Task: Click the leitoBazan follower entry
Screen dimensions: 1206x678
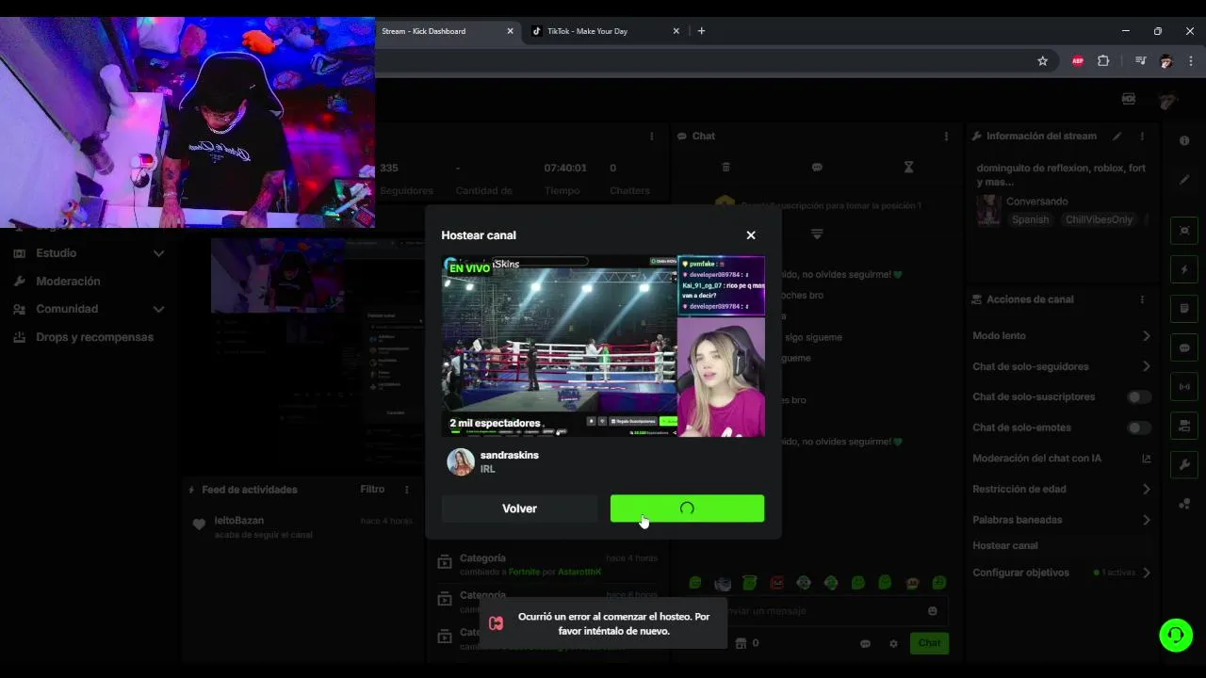Action: tap(301, 527)
